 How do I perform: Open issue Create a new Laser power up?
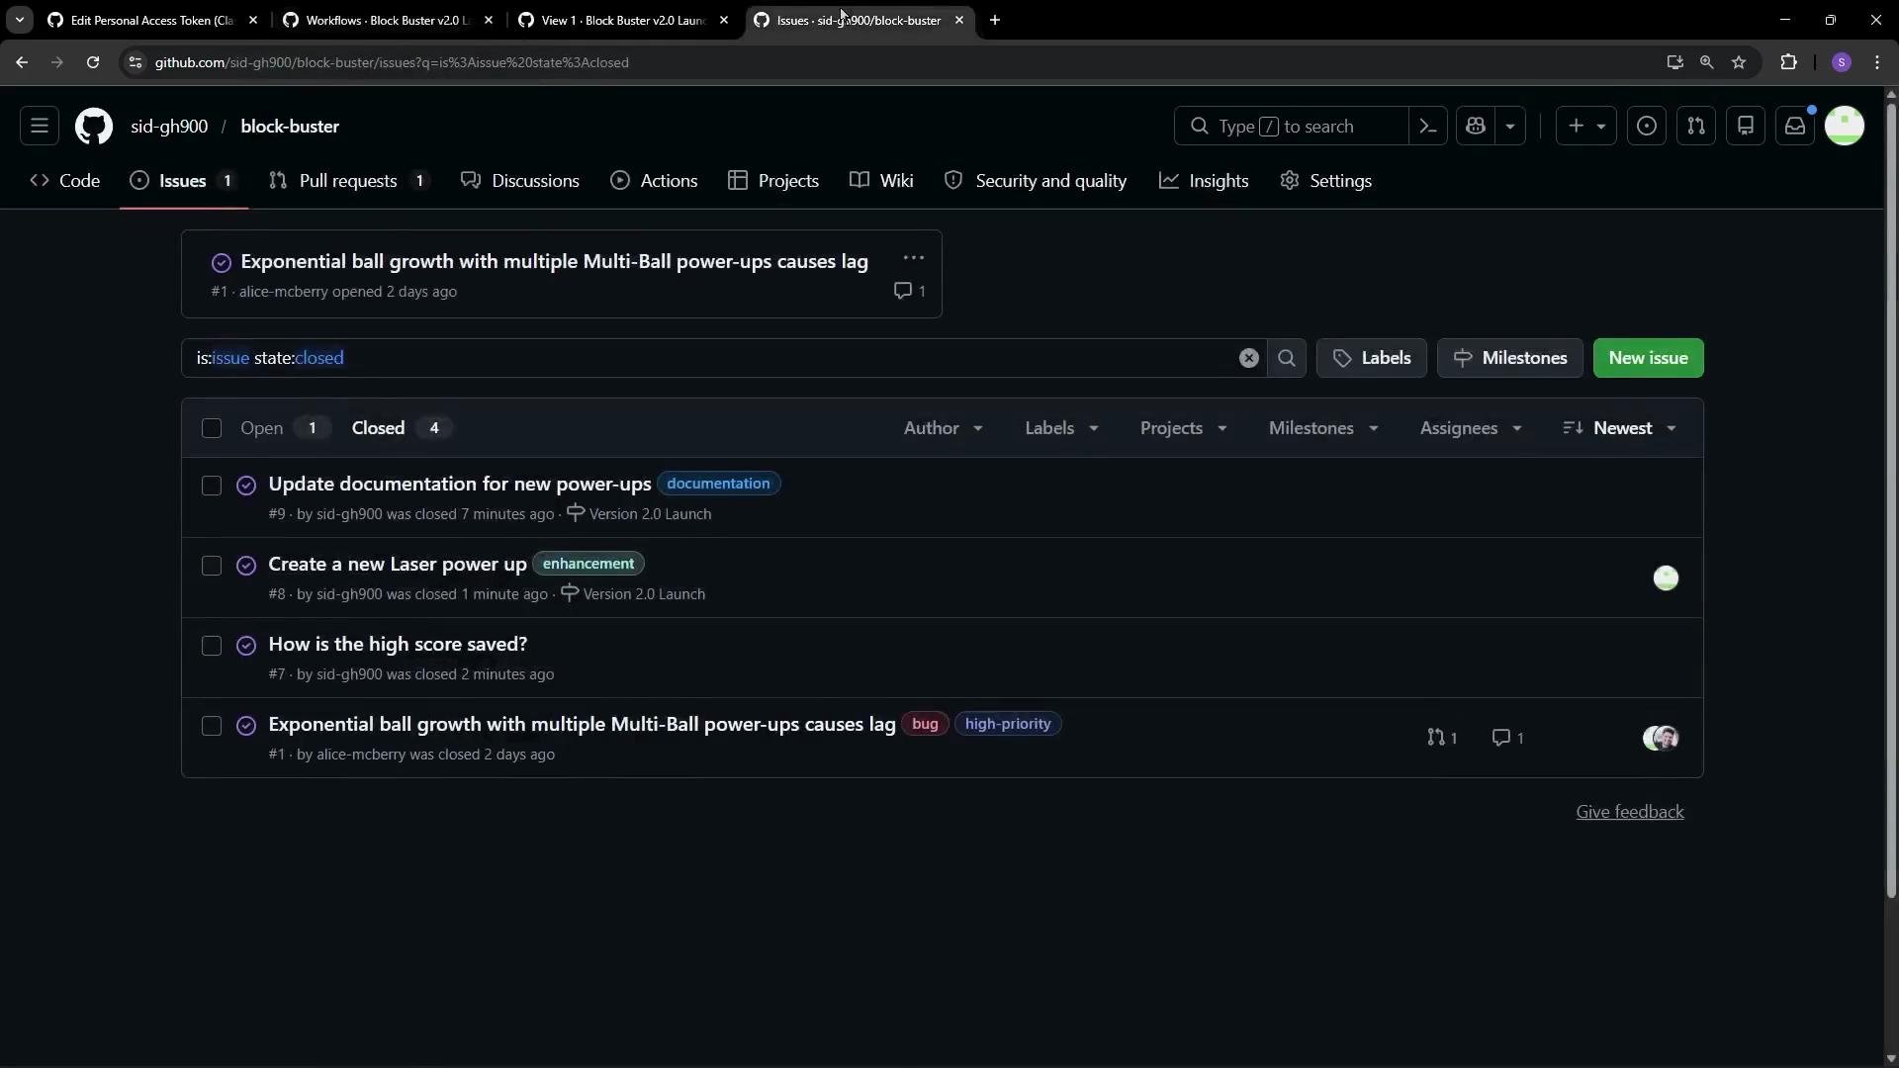pyautogui.click(x=398, y=564)
